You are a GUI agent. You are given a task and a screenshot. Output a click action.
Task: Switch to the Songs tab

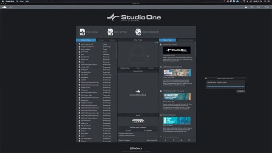(101, 40)
